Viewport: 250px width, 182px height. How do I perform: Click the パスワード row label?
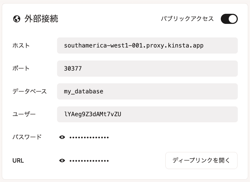point(27,137)
